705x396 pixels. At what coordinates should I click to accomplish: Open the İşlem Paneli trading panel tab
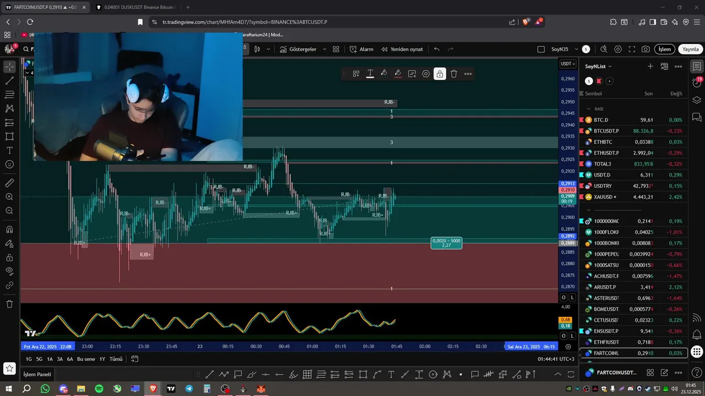point(37,375)
